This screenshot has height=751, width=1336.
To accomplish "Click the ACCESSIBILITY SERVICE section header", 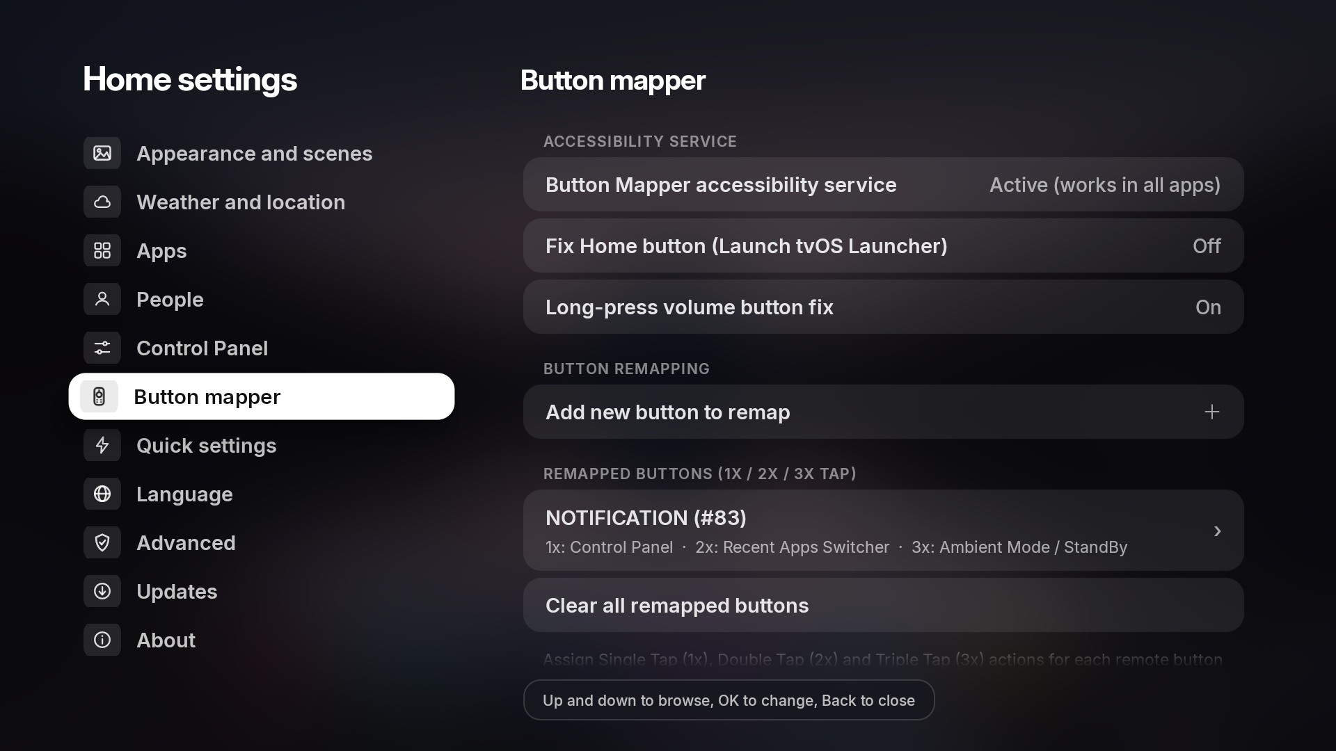I will pyautogui.click(x=639, y=141).
